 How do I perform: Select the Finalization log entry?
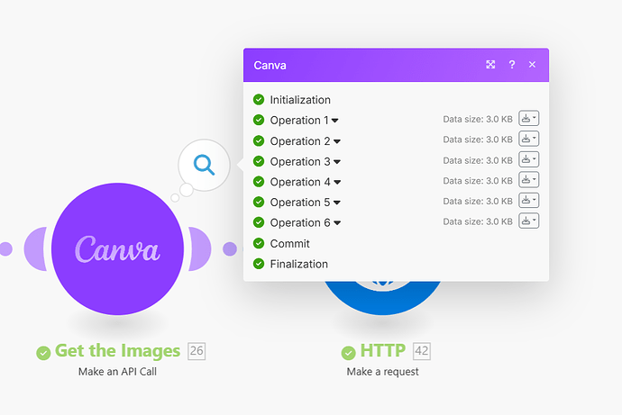pyautogui.click(x=298, y=264)
